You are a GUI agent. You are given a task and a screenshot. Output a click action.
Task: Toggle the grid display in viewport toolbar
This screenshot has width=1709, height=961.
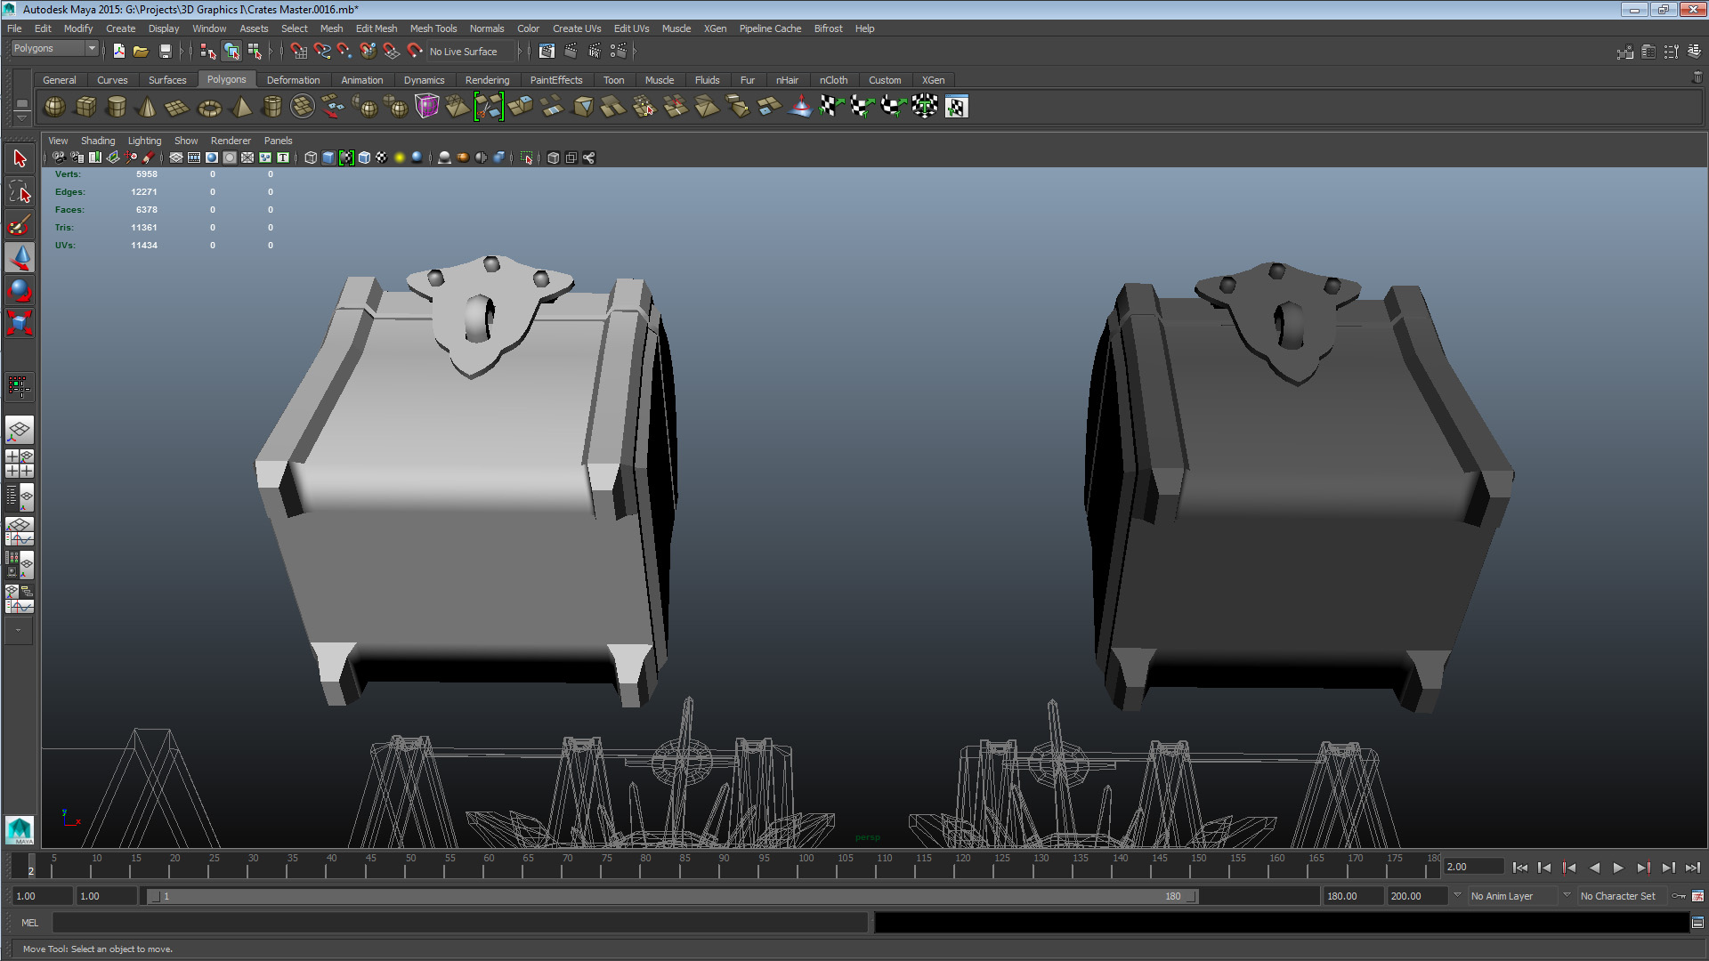[x=176, y=157]
